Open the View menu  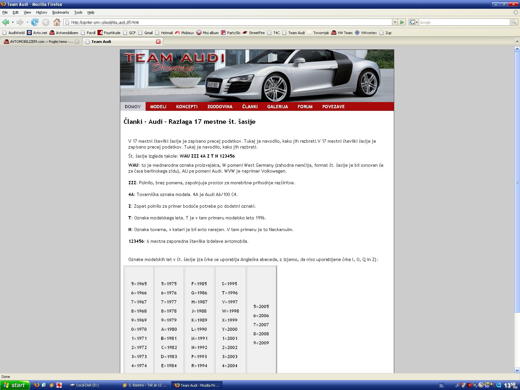pyautogui.click(x=27, y=12)
